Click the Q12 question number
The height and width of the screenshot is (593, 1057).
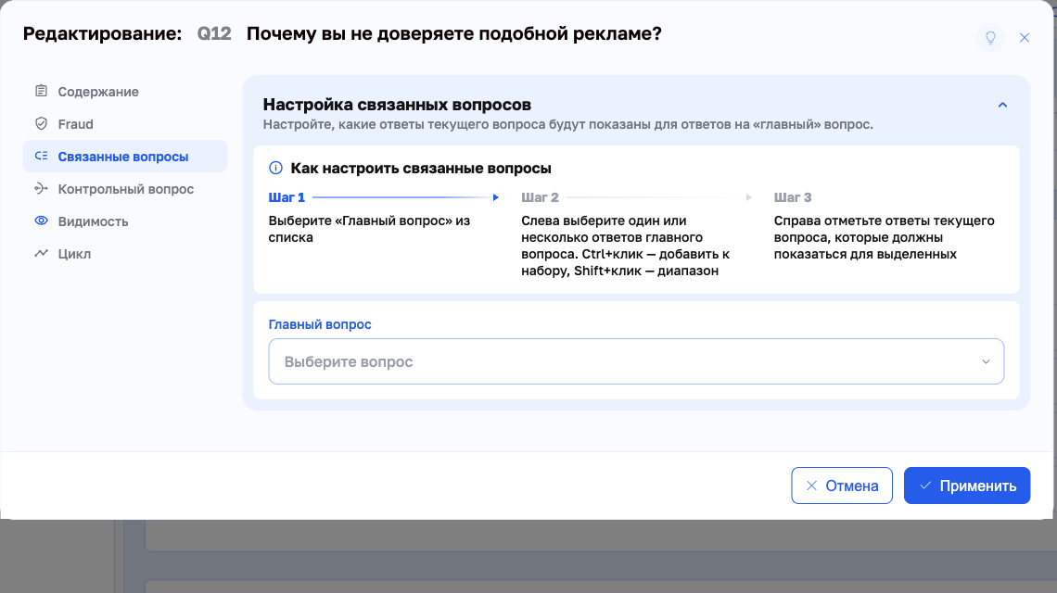coord(213,33)
